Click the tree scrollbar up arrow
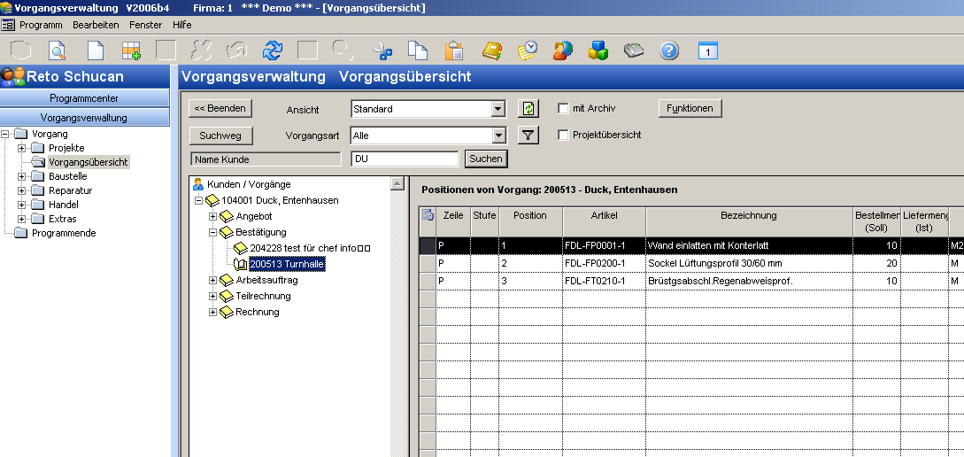Viewport: 964px width, 457px height. 397,183
